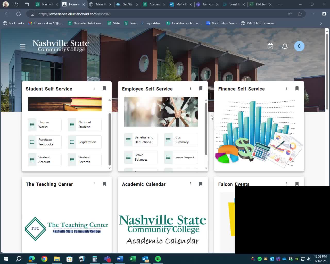
Task: Click the main page vertical scrollbar thumb
Action: point(327,71)
